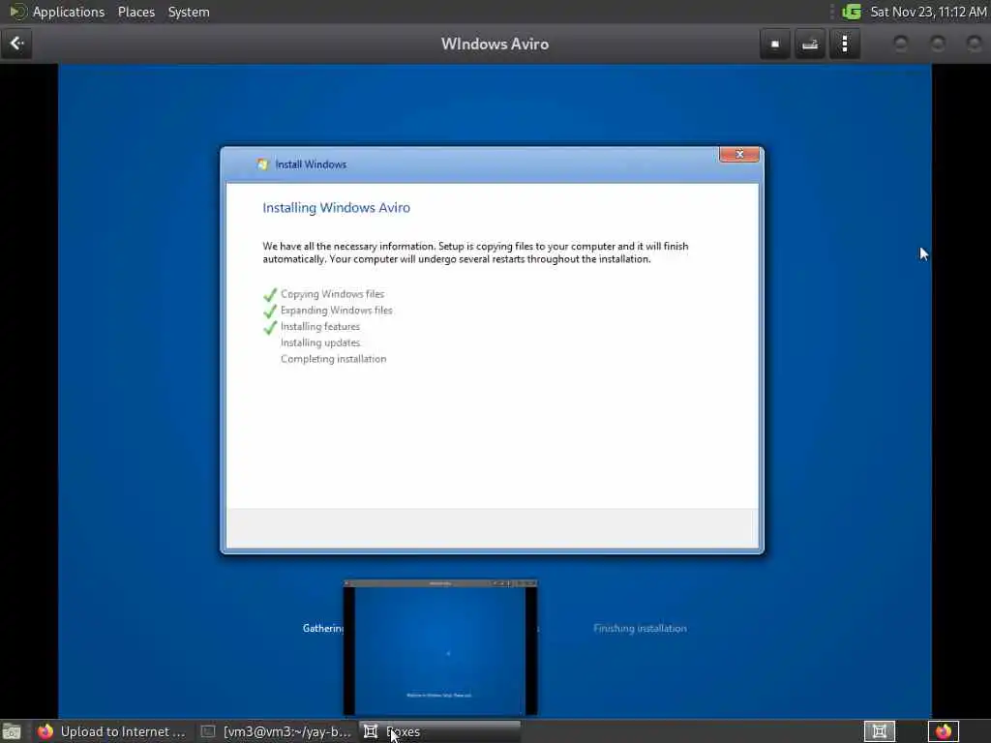991x743 pixels.
Task: Click the first round window control button
Action: (x=901, y=44)
